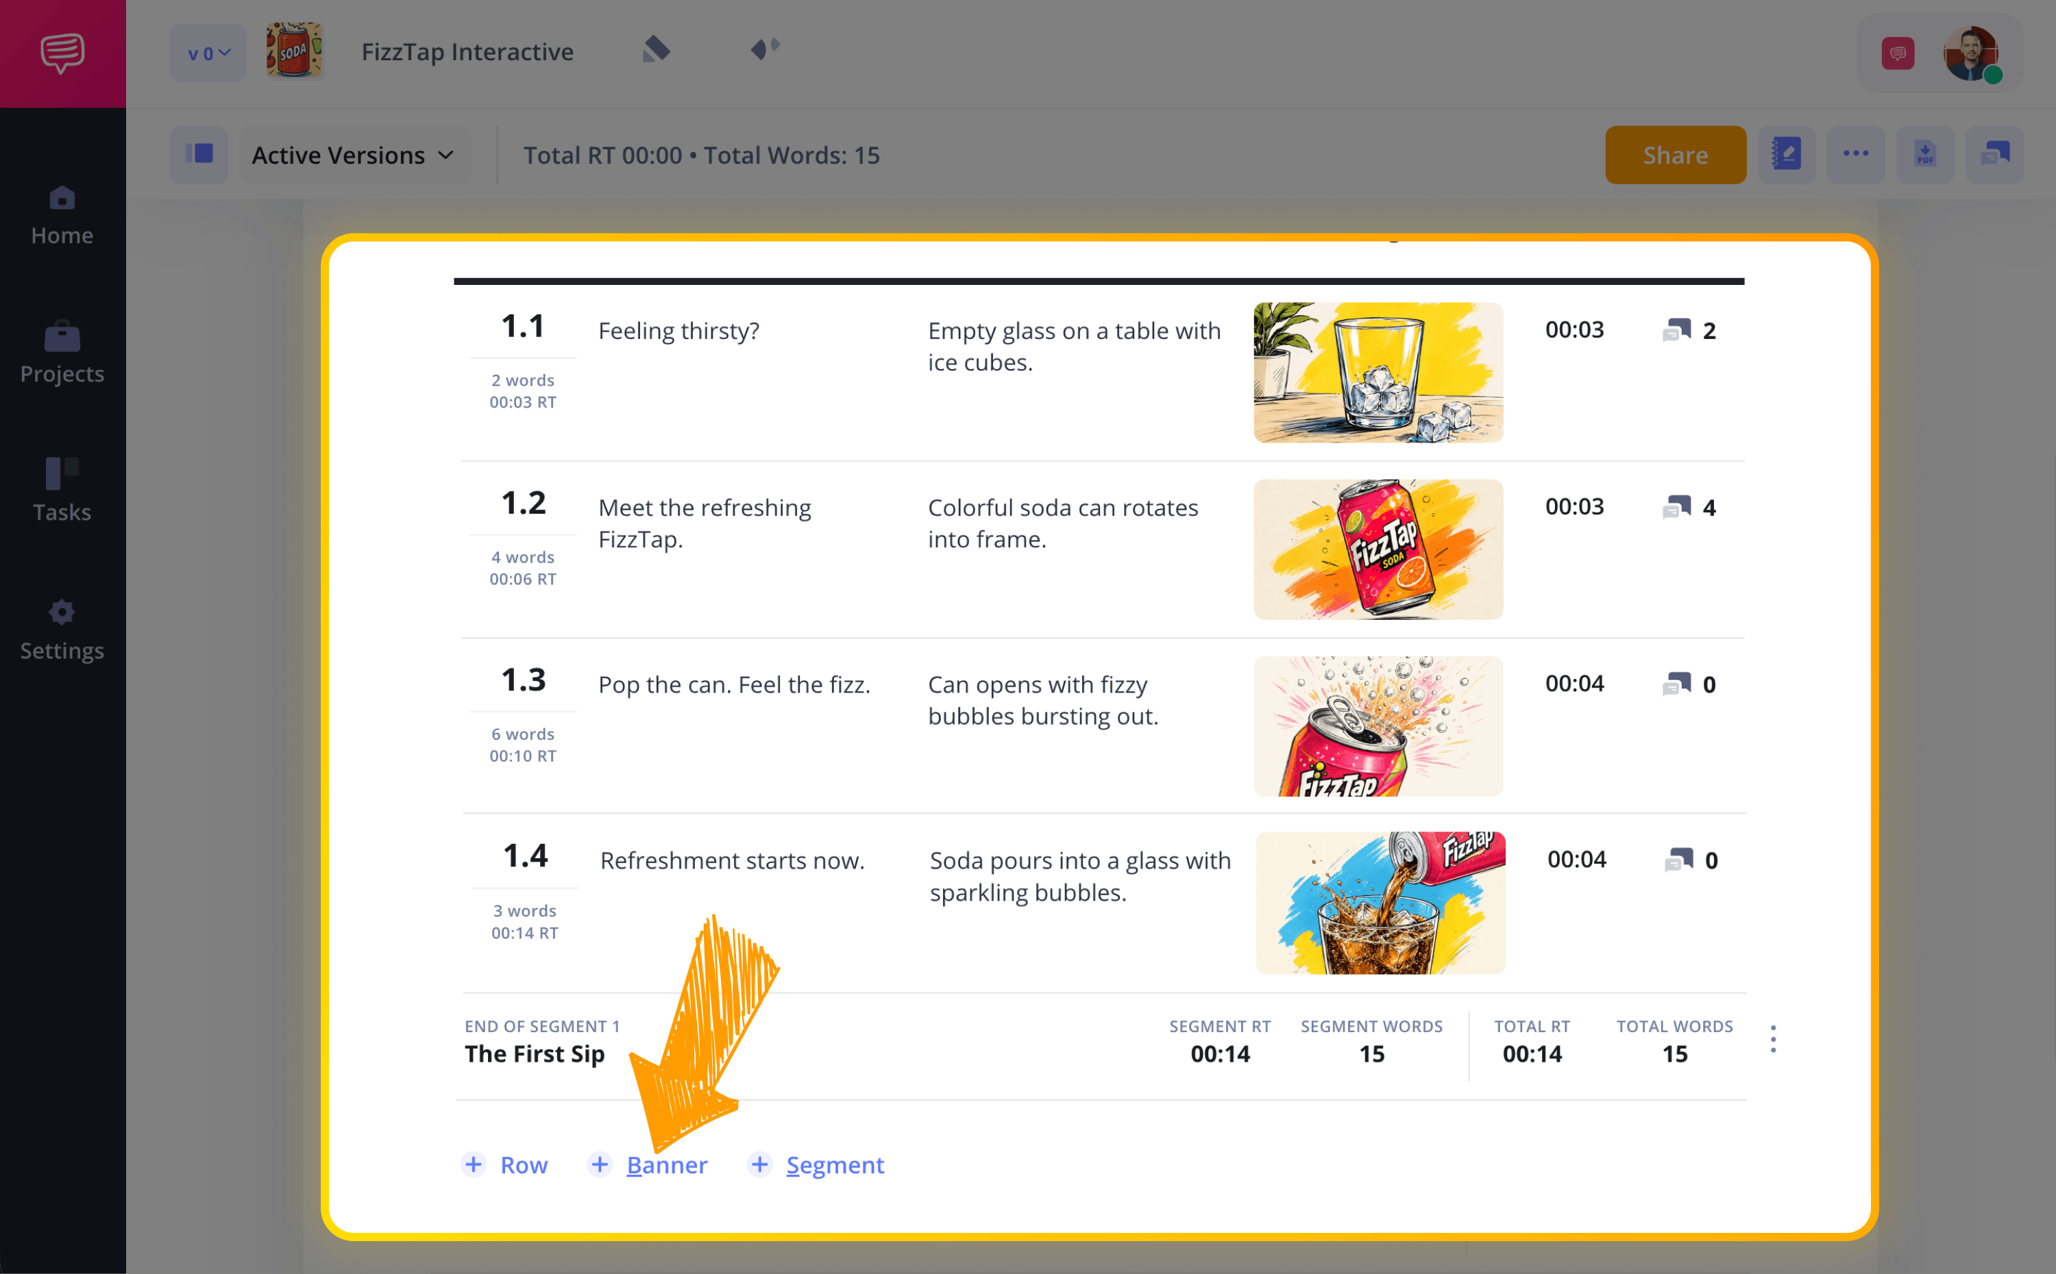Click the 00:03 duration in row 1.2
This screenshot has height=1274, width=2056.
click(x=1574, y=506)
